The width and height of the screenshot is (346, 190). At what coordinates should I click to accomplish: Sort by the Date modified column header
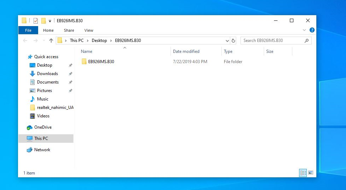pyautogui.click(x=186, y=51)
